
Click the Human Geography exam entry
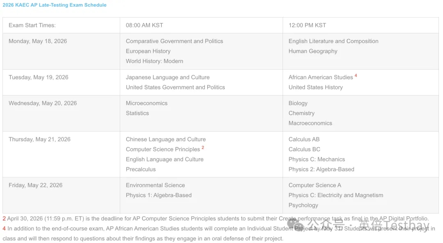pyautogui.click(x=313, y=51)
